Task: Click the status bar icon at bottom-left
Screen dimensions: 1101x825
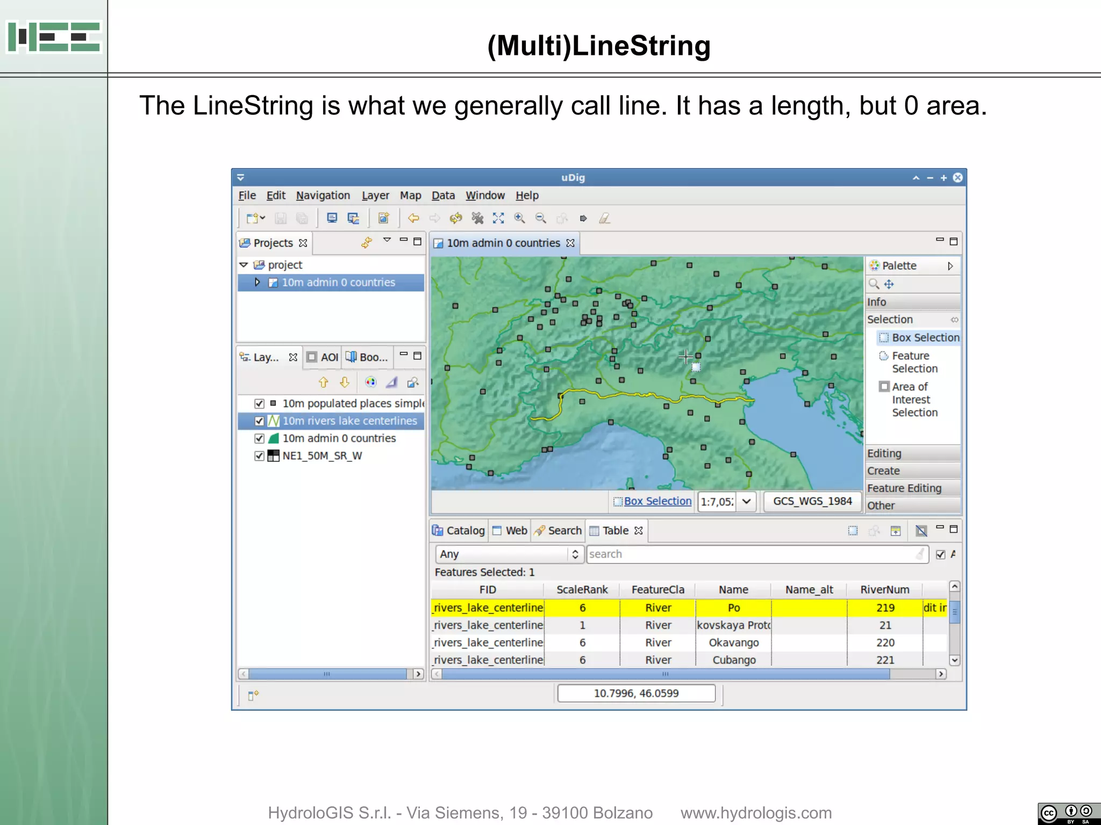Action: point(253,696)
